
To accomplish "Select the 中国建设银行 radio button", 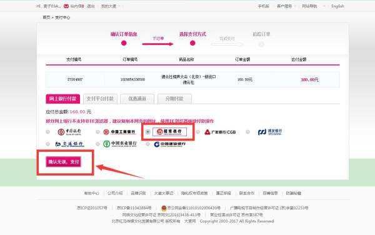I will click(x=147, y=144).
